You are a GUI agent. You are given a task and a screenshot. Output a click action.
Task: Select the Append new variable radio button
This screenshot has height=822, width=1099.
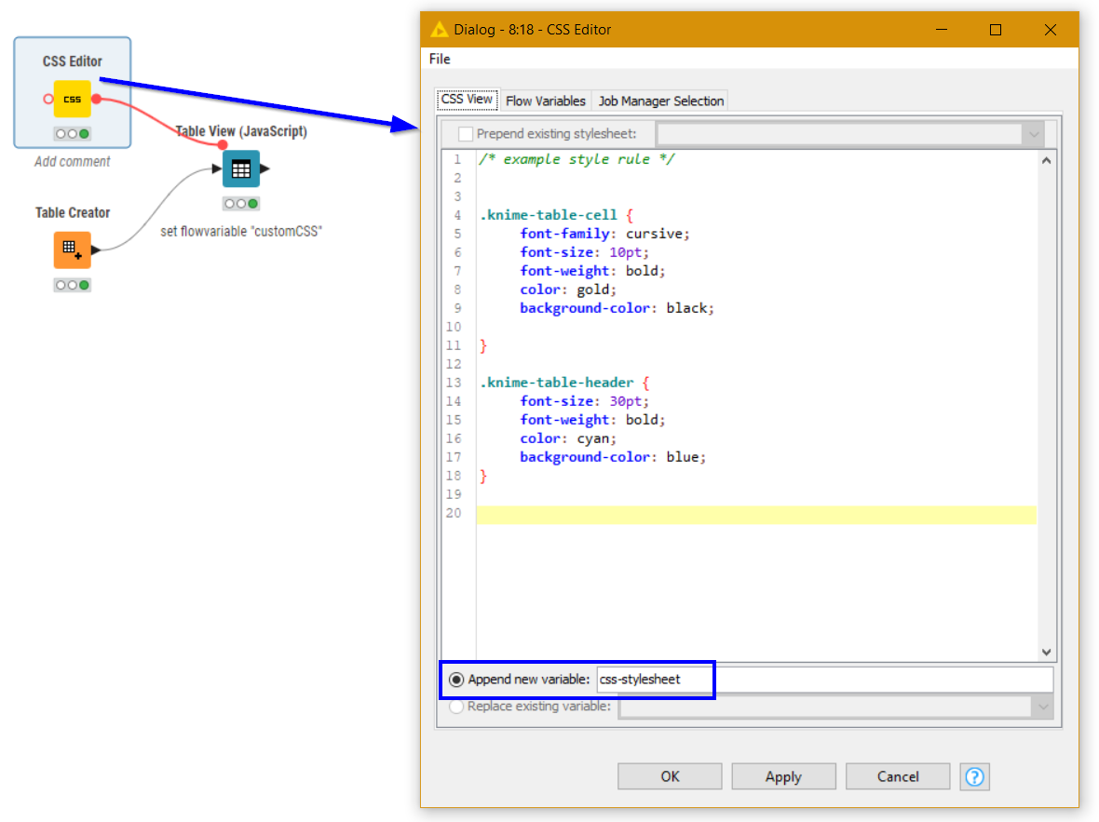coord(455,680)
